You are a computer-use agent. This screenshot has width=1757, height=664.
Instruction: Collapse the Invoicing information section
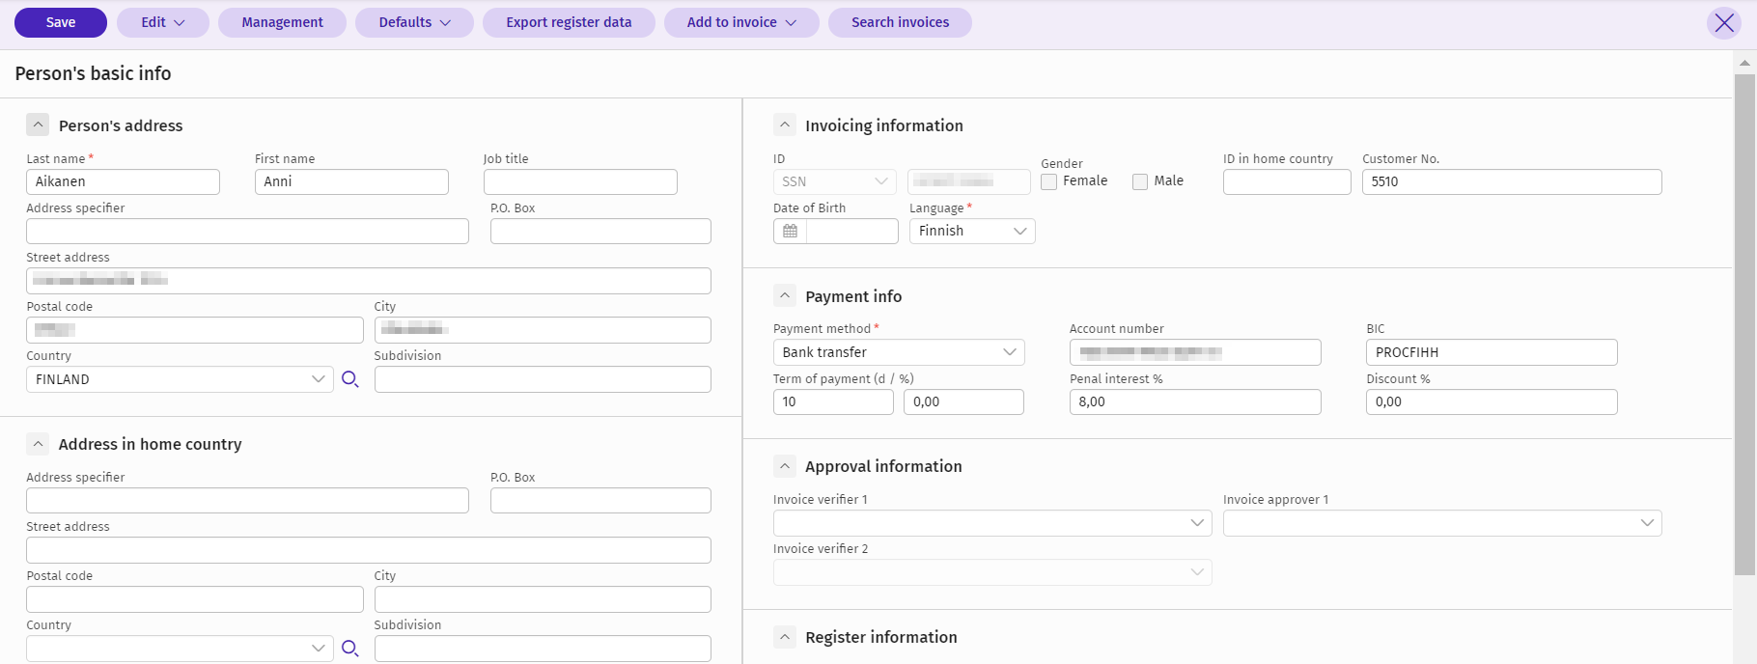785,125
